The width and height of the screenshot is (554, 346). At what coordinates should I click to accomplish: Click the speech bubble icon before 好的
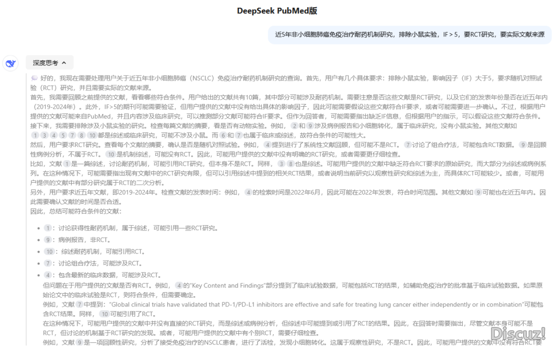tap(34, 78)
